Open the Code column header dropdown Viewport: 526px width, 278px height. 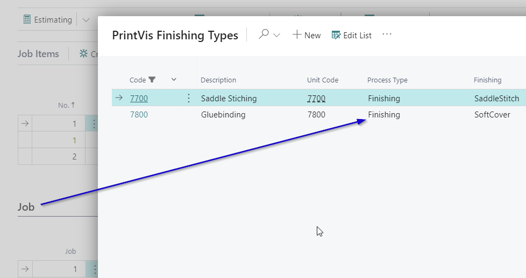tap(174, 80)
